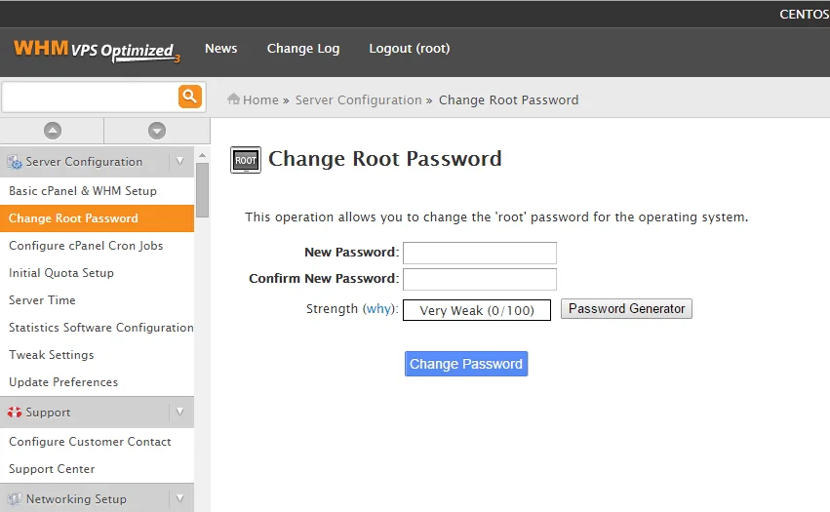Collapse the Server Configuration section arrow
This screenshot has width=830, height=512.
click(x=179, y=162)
